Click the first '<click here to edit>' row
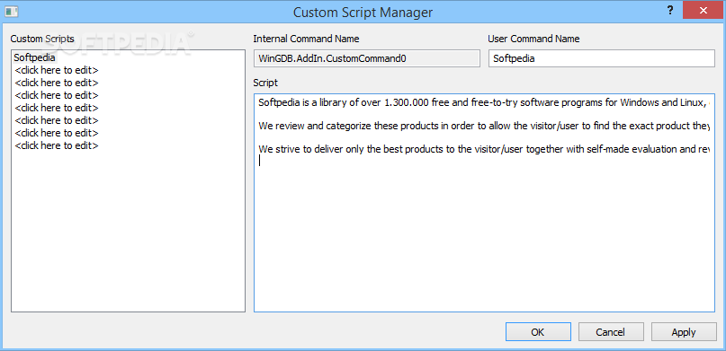This screenshot has height=351, width=726. click(57, 70)
